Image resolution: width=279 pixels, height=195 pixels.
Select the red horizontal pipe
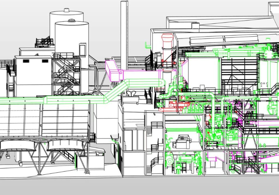coord(169,109)
